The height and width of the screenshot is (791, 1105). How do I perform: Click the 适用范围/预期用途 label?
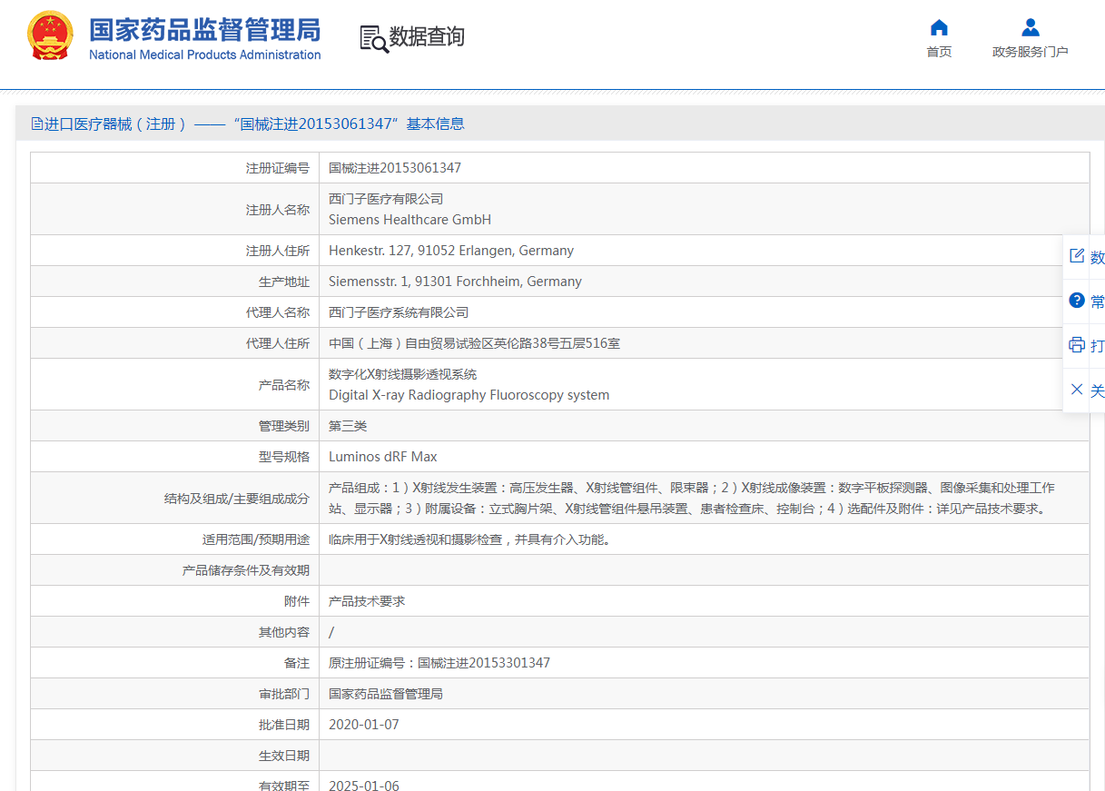(256, 539)
